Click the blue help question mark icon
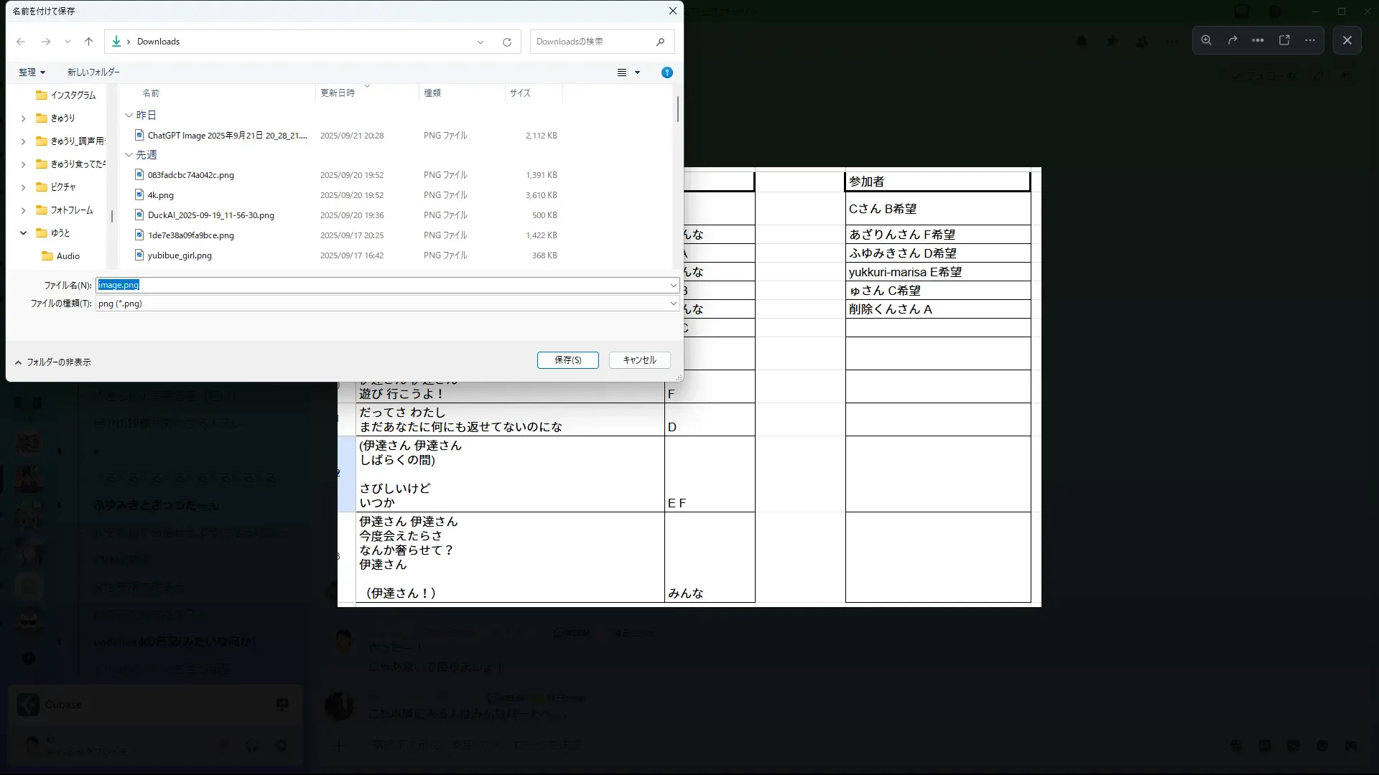The image size is (1379, 775). tap(667, 72)
